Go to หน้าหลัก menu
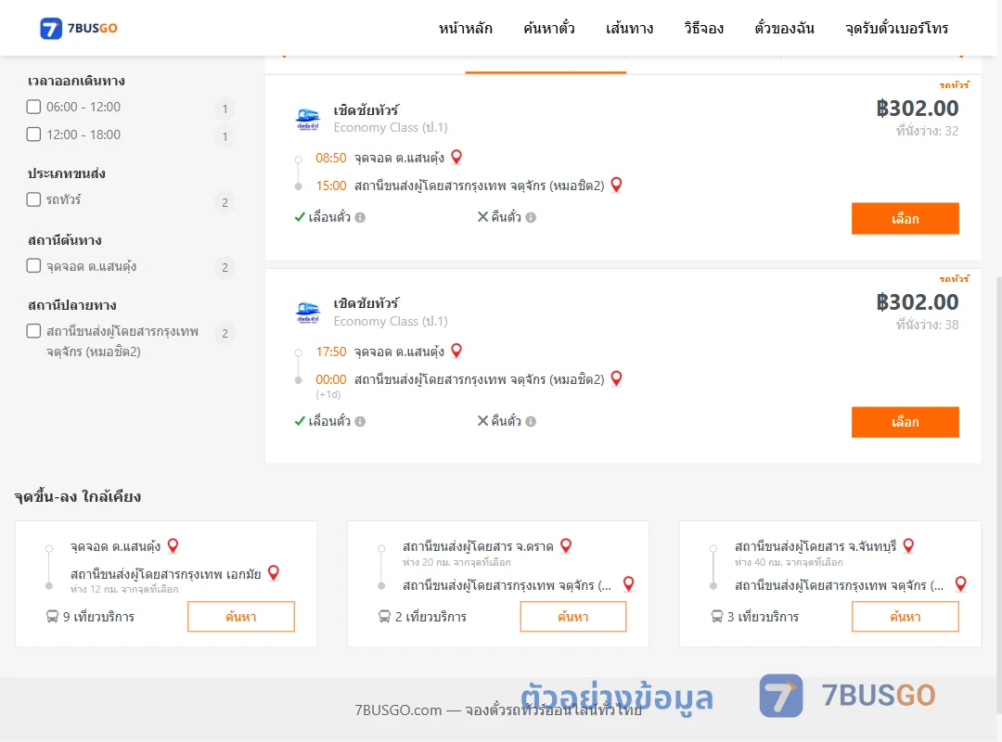Viewport: 1002px width, 742px height. pyautogui.click(x=465, y=28)
